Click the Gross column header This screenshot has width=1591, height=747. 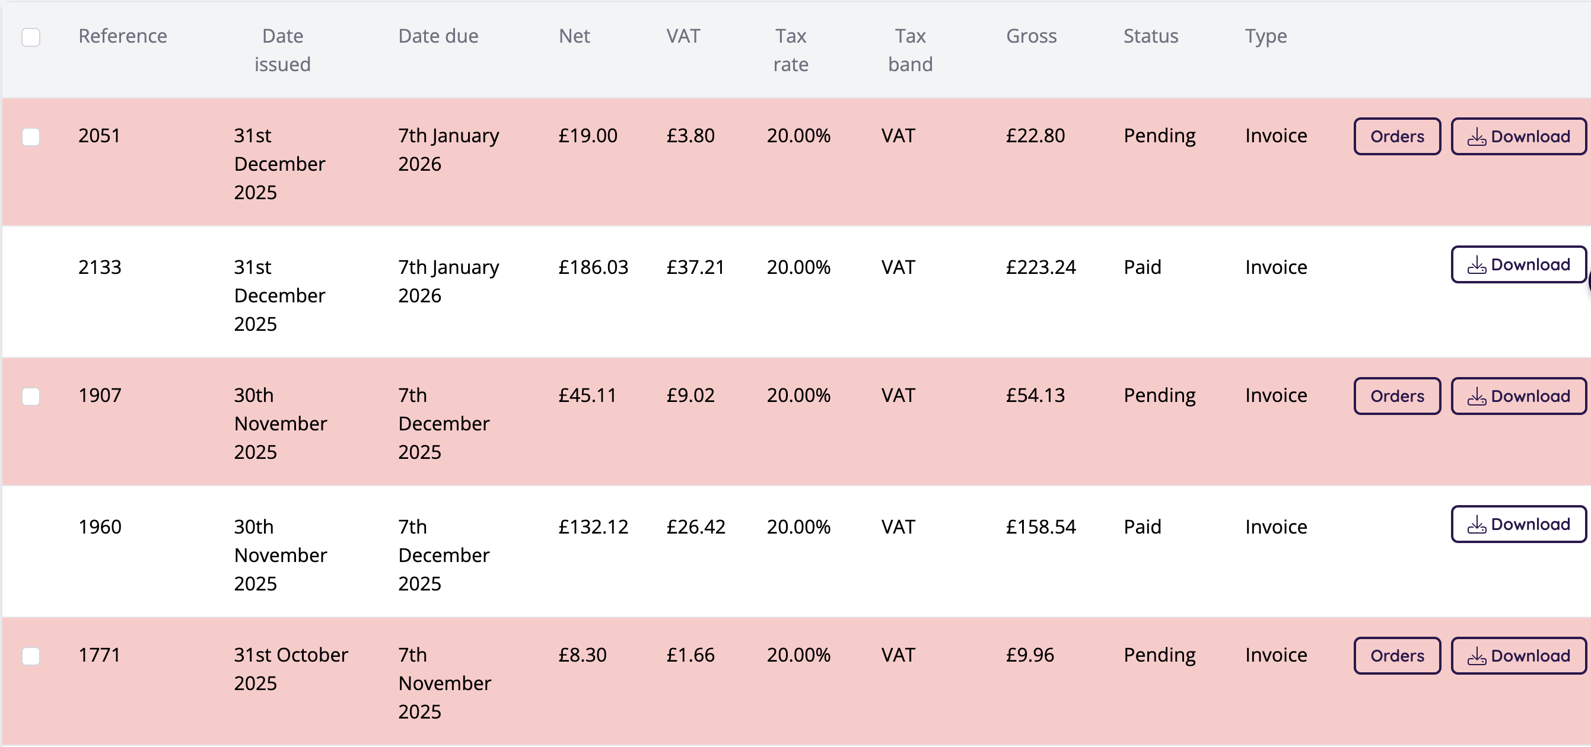(1031, 36)
